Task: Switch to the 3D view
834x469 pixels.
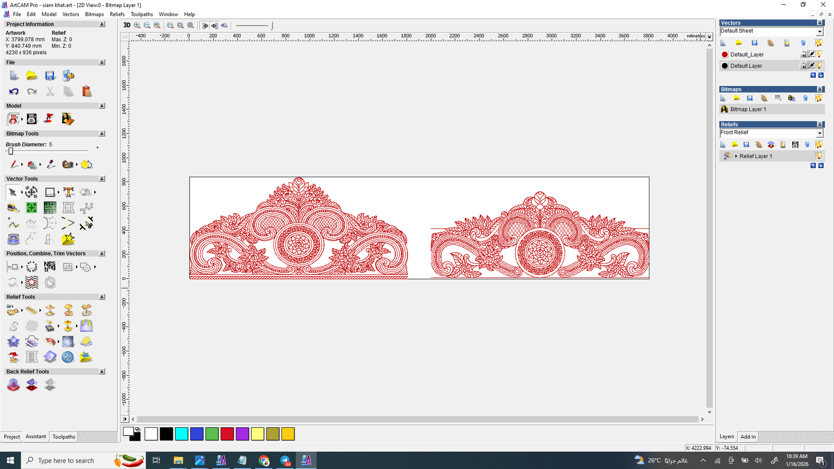Action: (126, 25)
